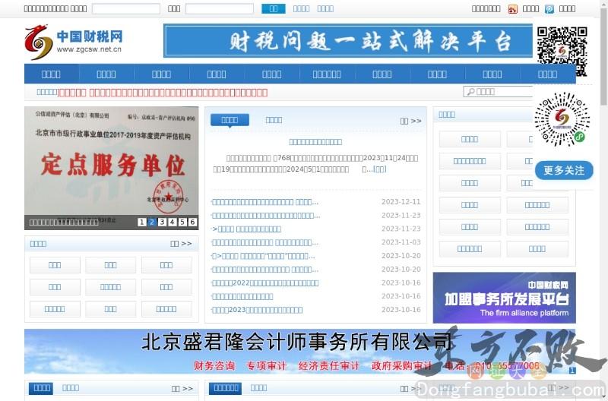608x401 pixels.
Task: Open the 2023-10-20 headline with quoted phrase
Action: pos(263,256)
